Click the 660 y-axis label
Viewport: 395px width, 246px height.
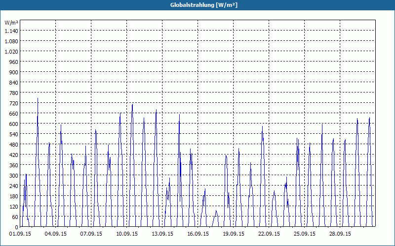(x=14, y=114)
